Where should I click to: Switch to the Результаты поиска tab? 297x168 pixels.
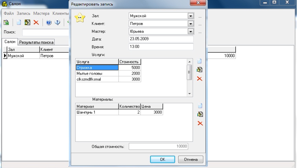(36, 42)
